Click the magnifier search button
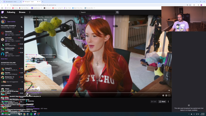 [117, 12]
